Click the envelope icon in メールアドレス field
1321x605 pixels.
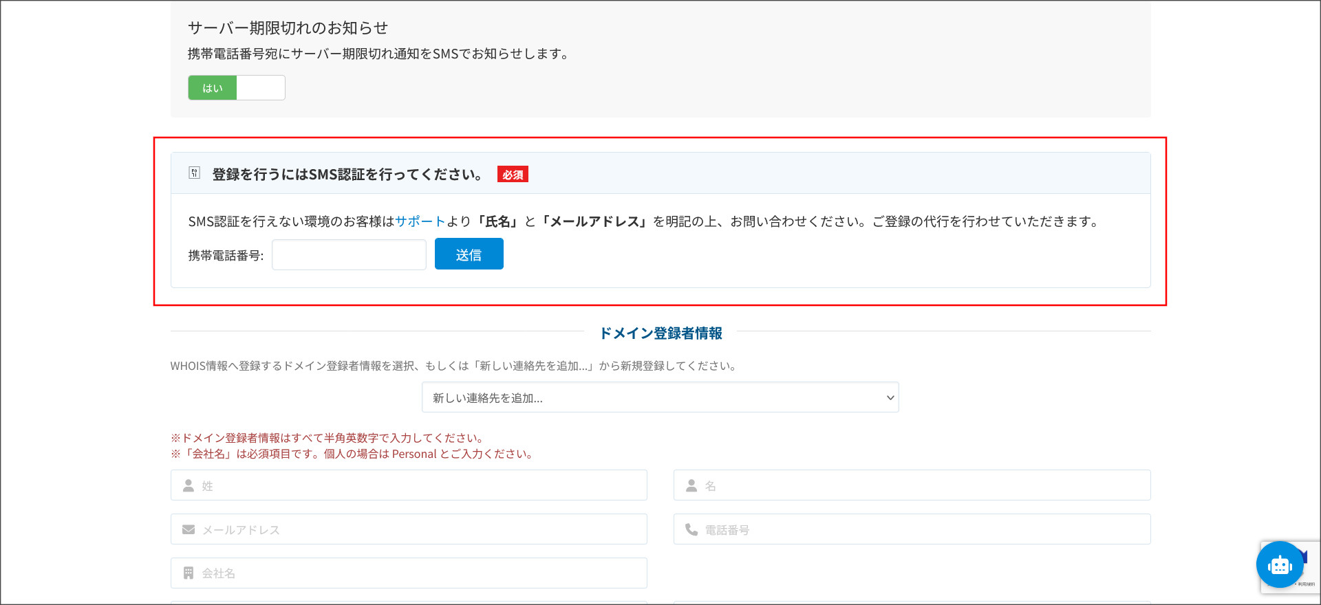click(x=189, y=529)
